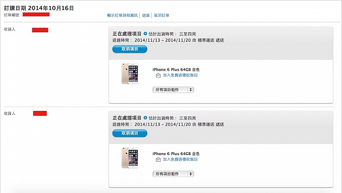The width and height of the screenshot is (342, 193).
Task: Click the blue arrow icon beside first 正在處理項目
Action: point(145,34)
